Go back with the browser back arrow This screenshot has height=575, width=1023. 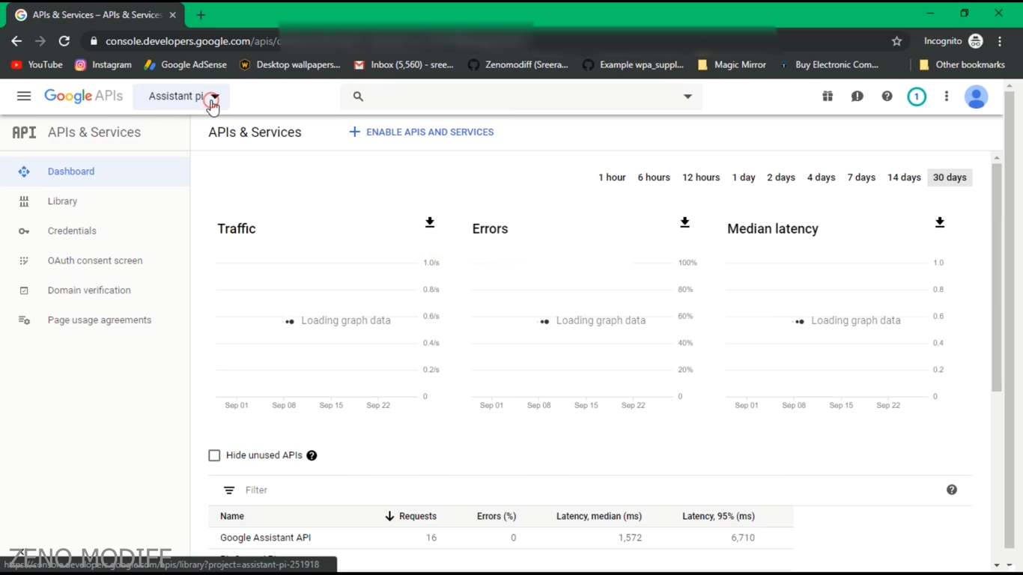16,41
